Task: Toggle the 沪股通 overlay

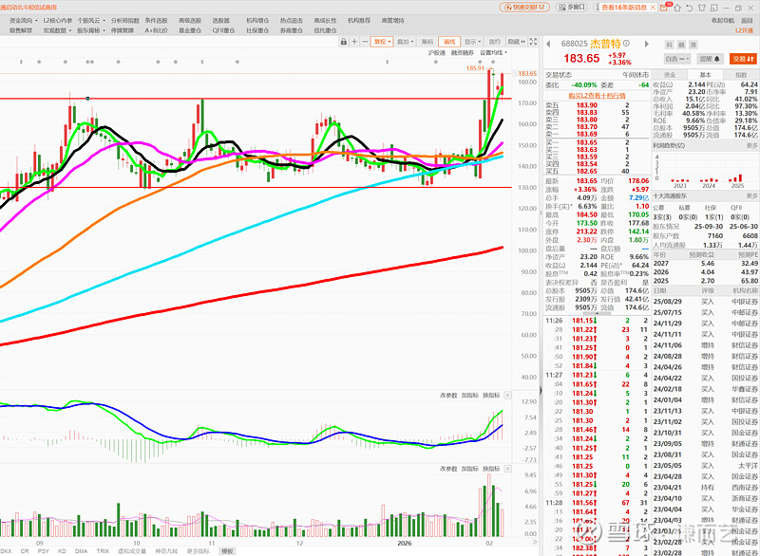Action: pyautogui.click(x=436, y=53)
